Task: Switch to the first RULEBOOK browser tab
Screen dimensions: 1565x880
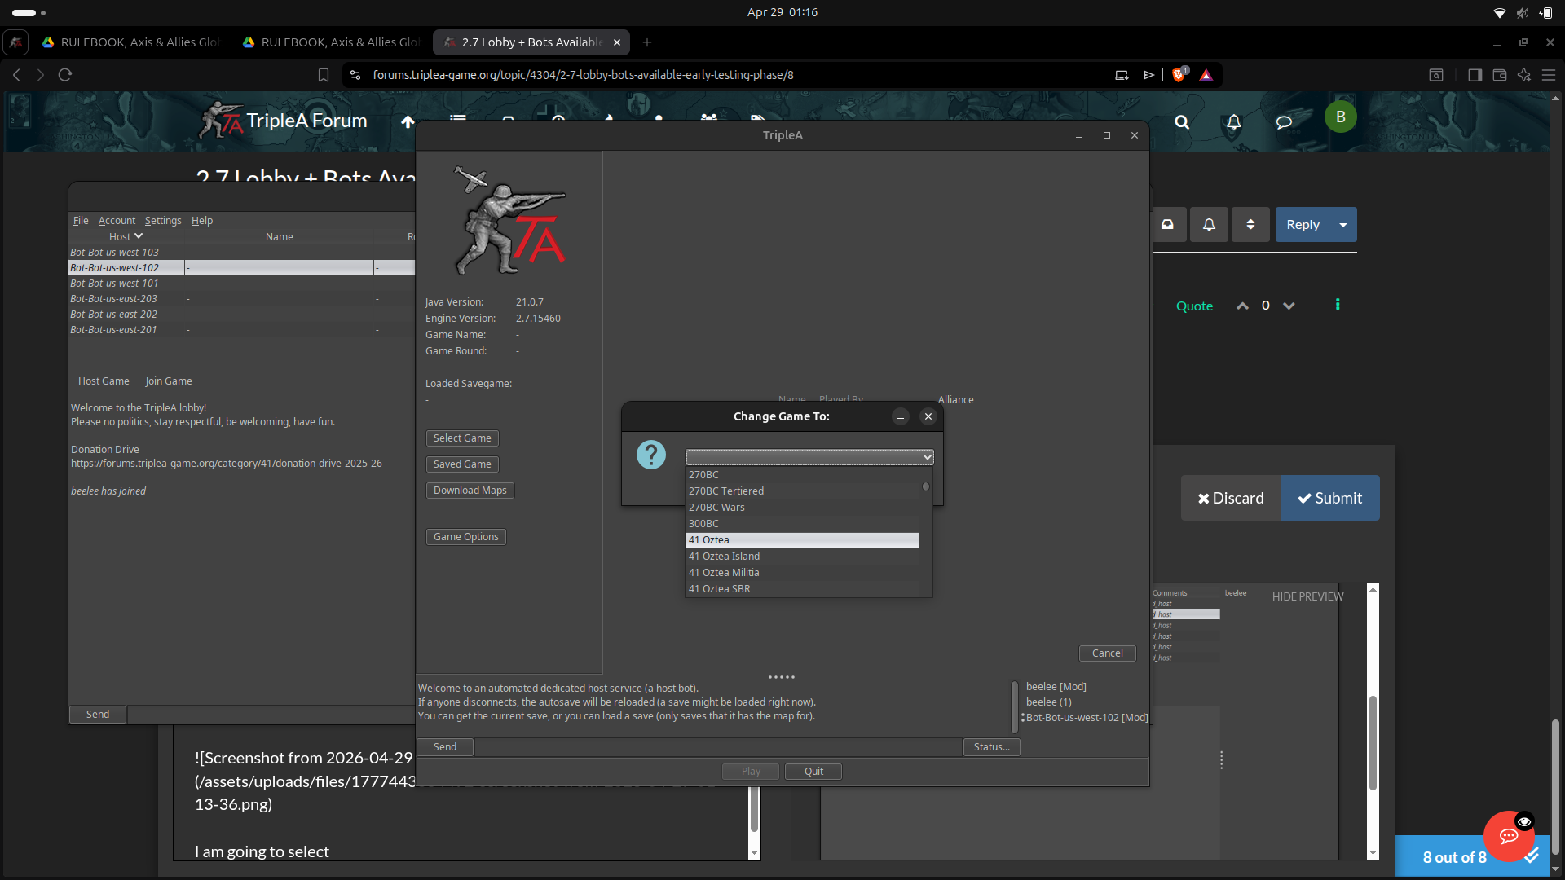Action: (x=130, y=42)
